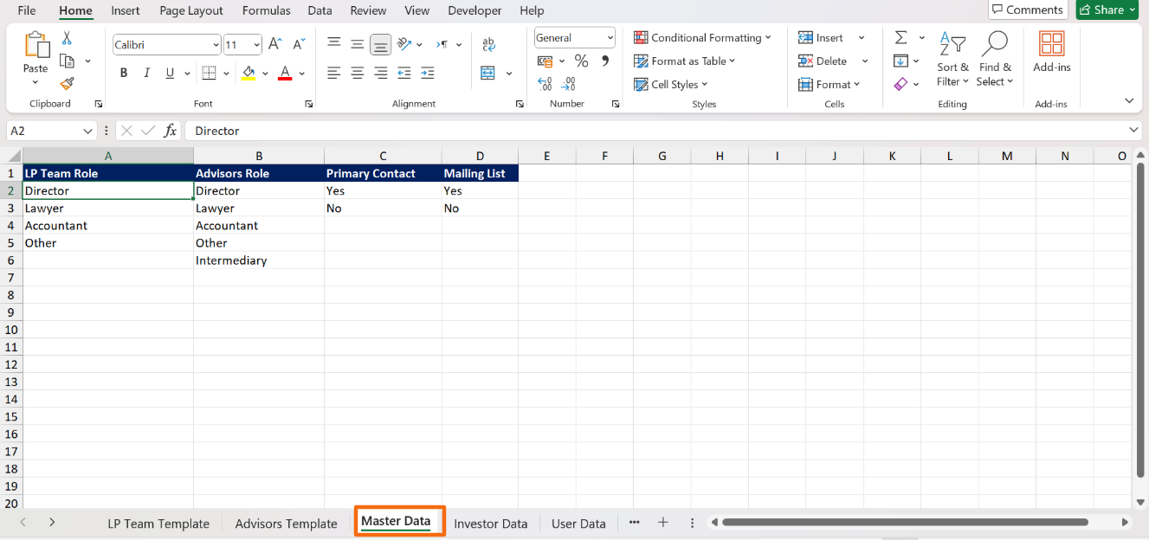This screenshot has height=540, width=1149.
Task: Open the Add-ins icon
Action: (x=1051, y=51)
